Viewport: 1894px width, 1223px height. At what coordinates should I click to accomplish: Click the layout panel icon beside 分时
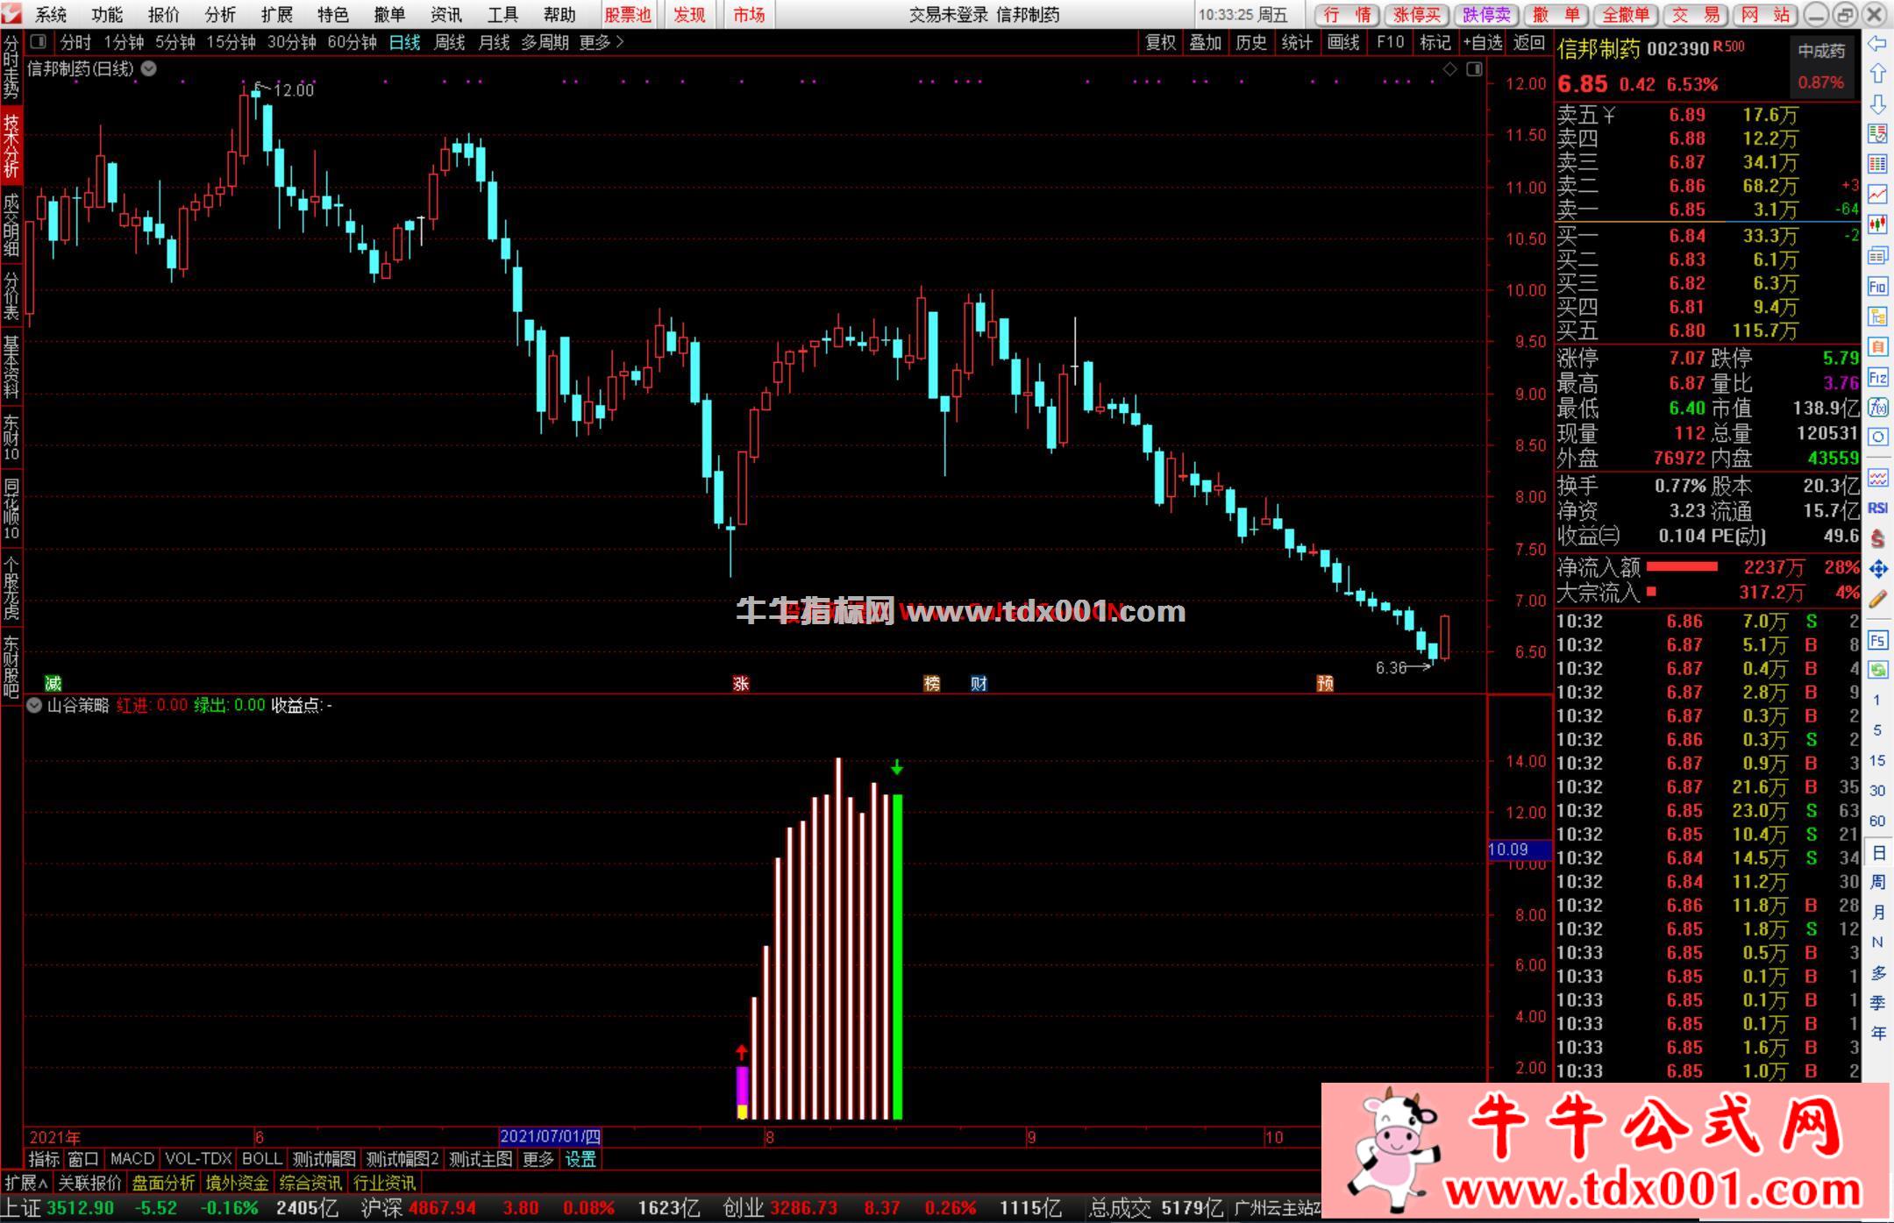pyautogui.click(x=38, y=41)
